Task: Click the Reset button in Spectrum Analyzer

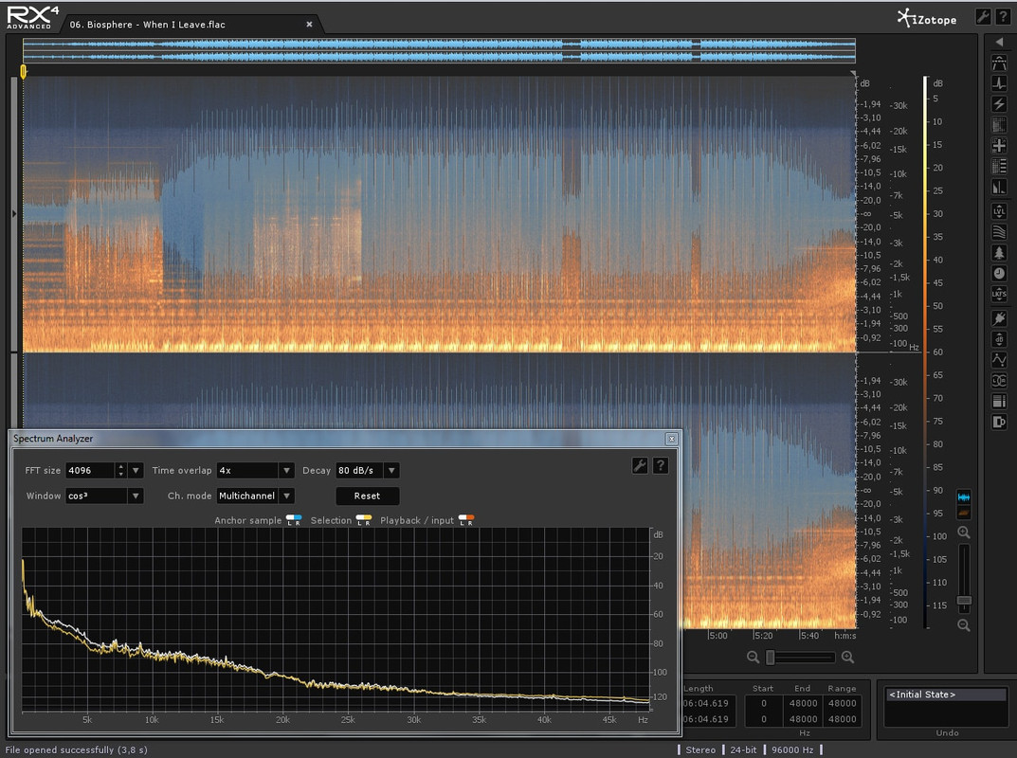Action: coord(367,496)
